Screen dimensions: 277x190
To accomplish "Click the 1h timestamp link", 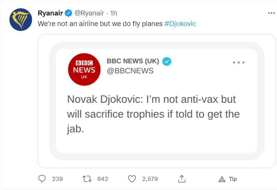I will pos(113,13).
